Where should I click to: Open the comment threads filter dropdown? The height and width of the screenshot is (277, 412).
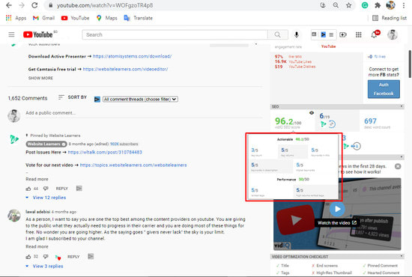140,100
